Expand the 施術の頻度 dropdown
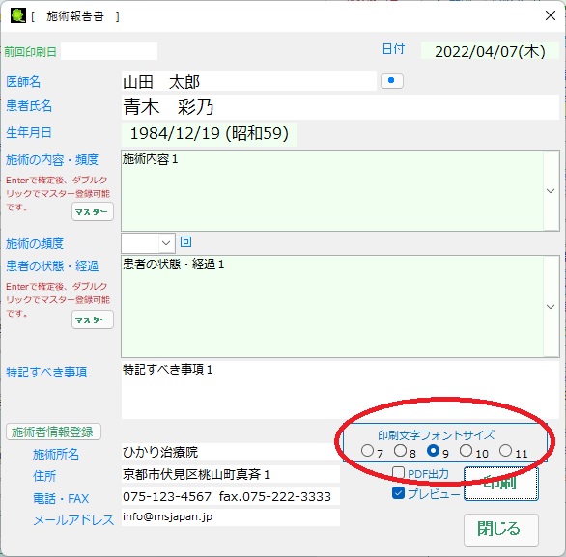This screenshot has height=557, width=566. pyautogui.click(x=166, y=243)
